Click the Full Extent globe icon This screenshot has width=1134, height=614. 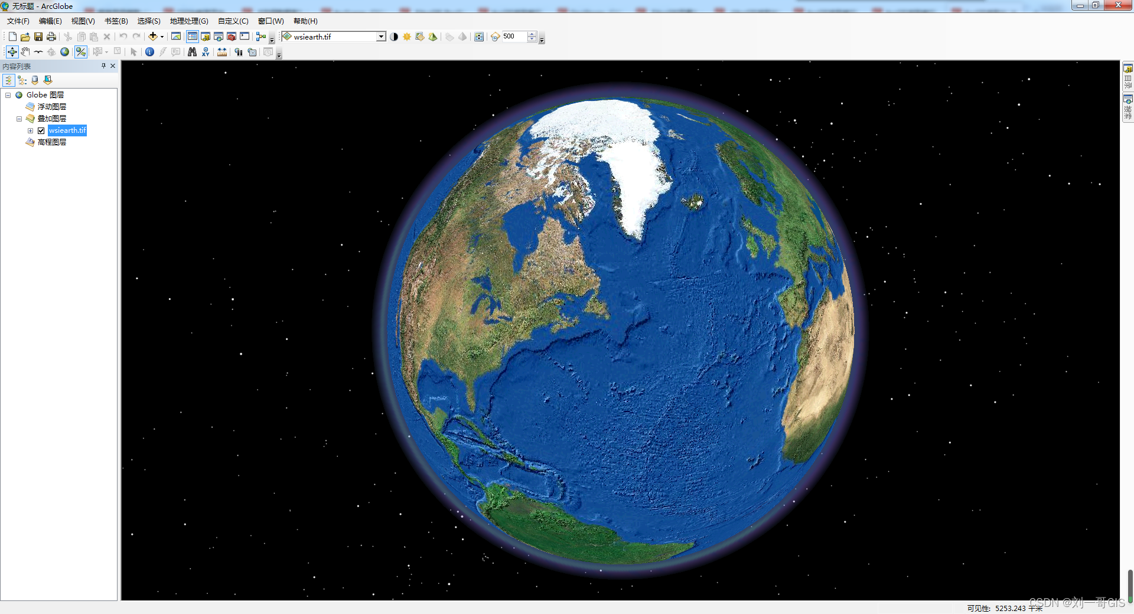[x=65, y=52]
